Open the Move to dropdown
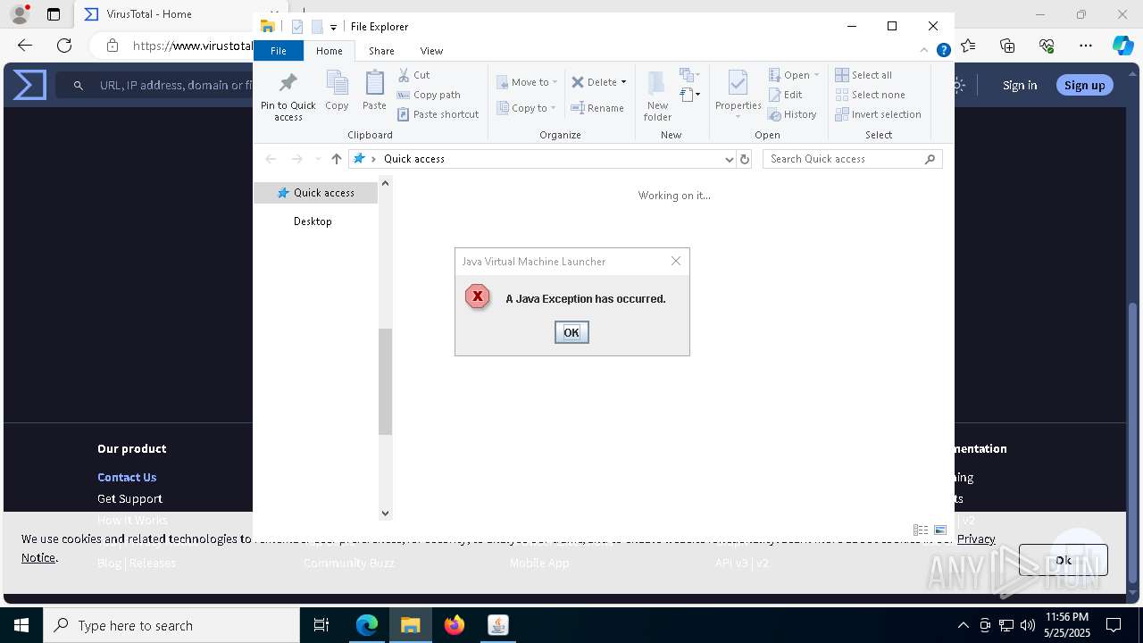The image size is (1143, 643). click(x=527, y=82)
